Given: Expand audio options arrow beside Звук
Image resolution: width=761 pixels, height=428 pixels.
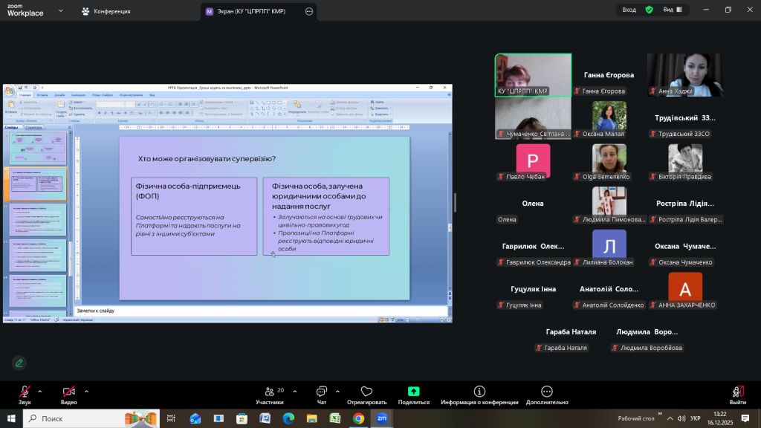Looking at the screenshot, I should point(40,391).
